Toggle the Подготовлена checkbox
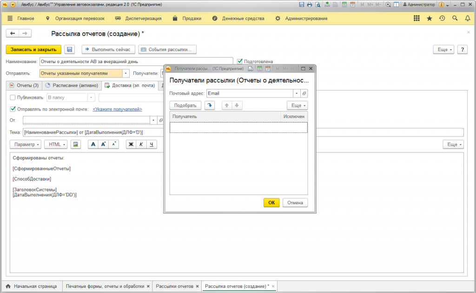This screenshot has width=476, height=293. click(x=240, y=61)
